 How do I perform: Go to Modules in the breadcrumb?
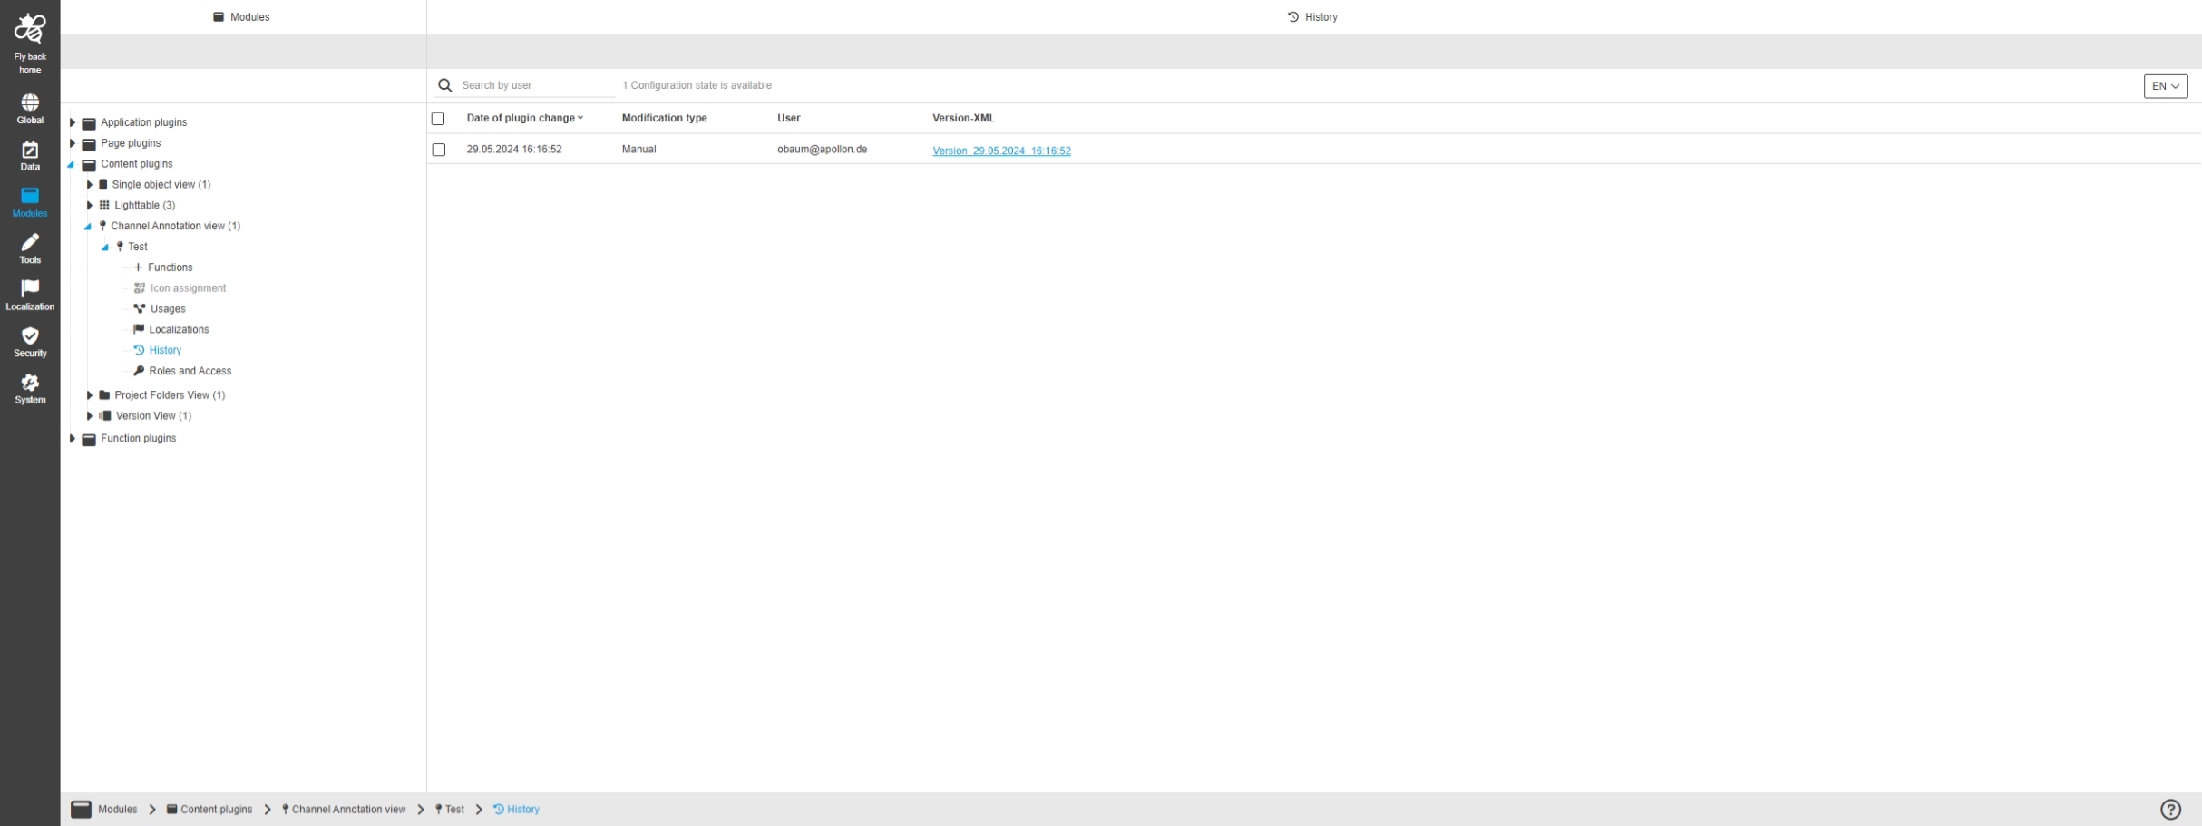[x=118, y=810]
